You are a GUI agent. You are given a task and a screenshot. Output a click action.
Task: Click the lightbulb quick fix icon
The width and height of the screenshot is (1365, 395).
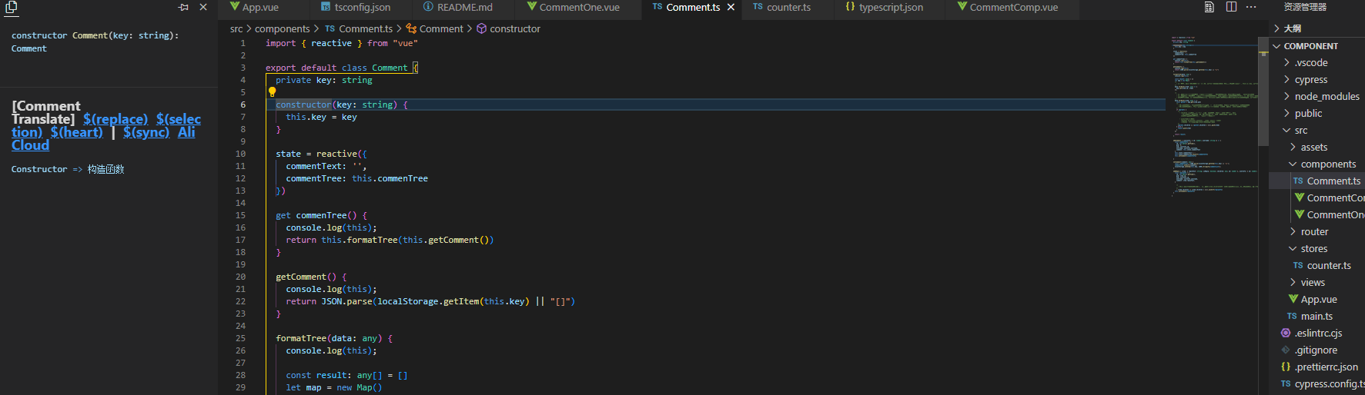pos(272,92)
